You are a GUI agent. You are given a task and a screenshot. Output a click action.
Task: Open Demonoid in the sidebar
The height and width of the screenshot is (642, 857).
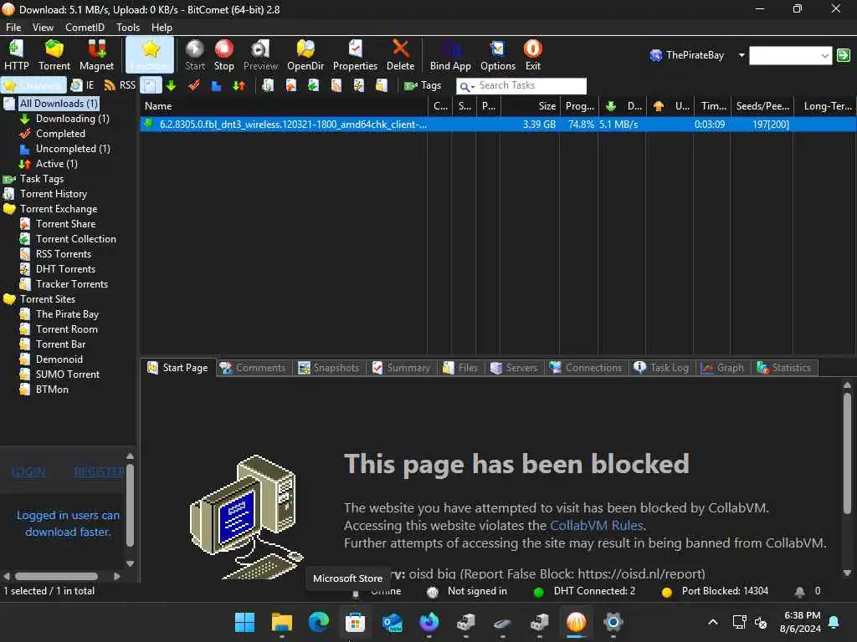59,359
